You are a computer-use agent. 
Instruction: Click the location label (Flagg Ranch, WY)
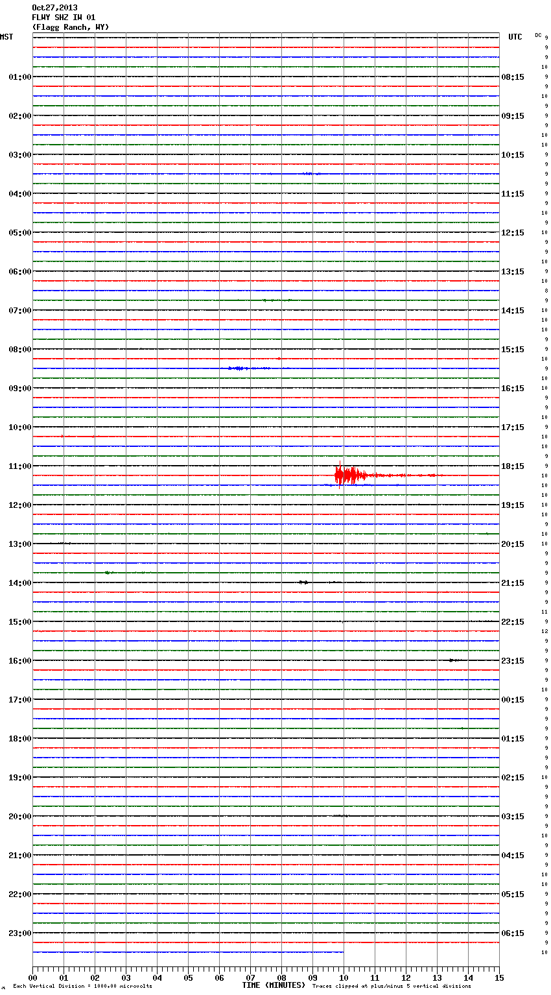(x=71, y=27)
